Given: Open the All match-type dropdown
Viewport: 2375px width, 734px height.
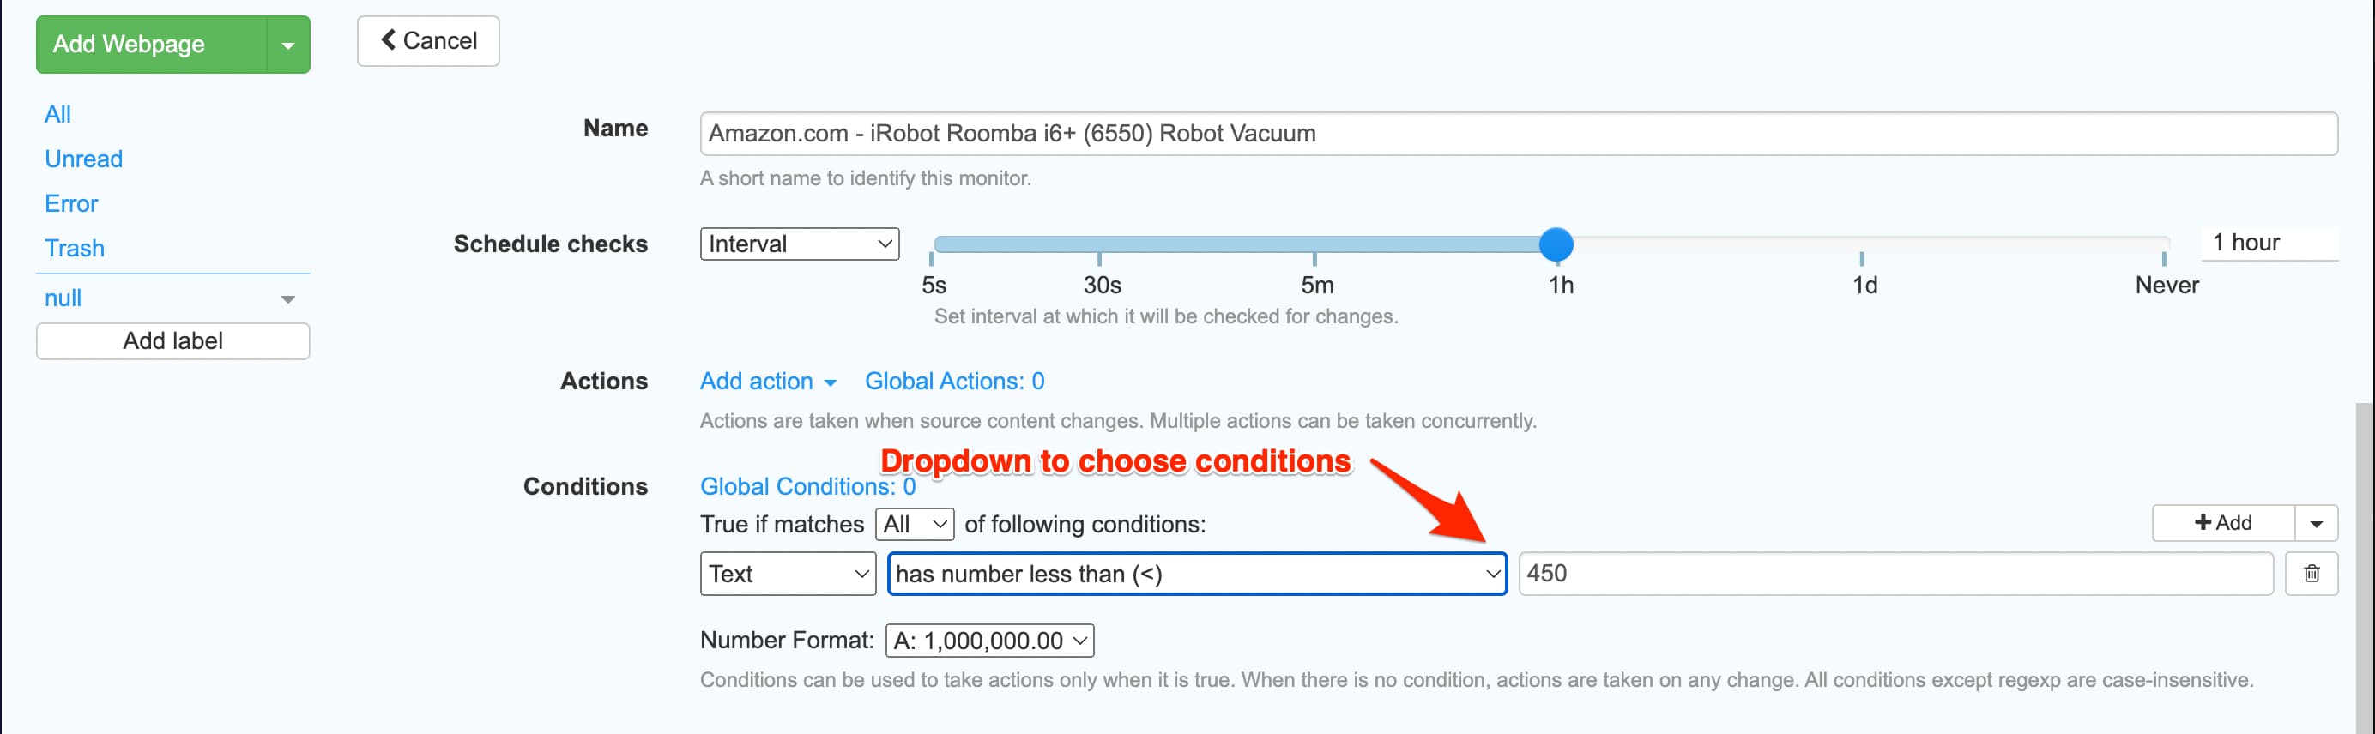Looking at the screenshot, I should click(x=914, y=524).
